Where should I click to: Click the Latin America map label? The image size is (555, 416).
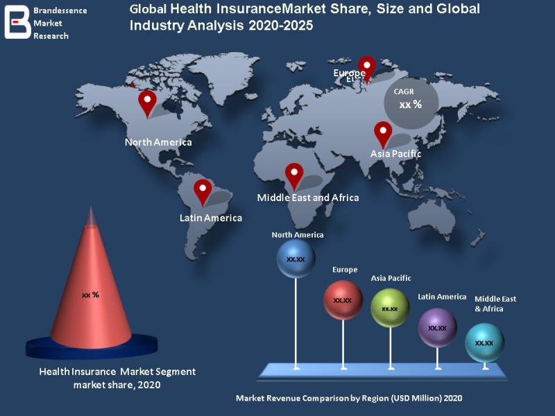tap(211, 218)
